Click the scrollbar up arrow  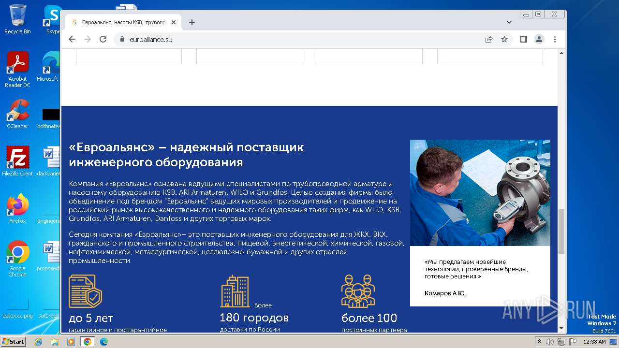pos(561,53)
